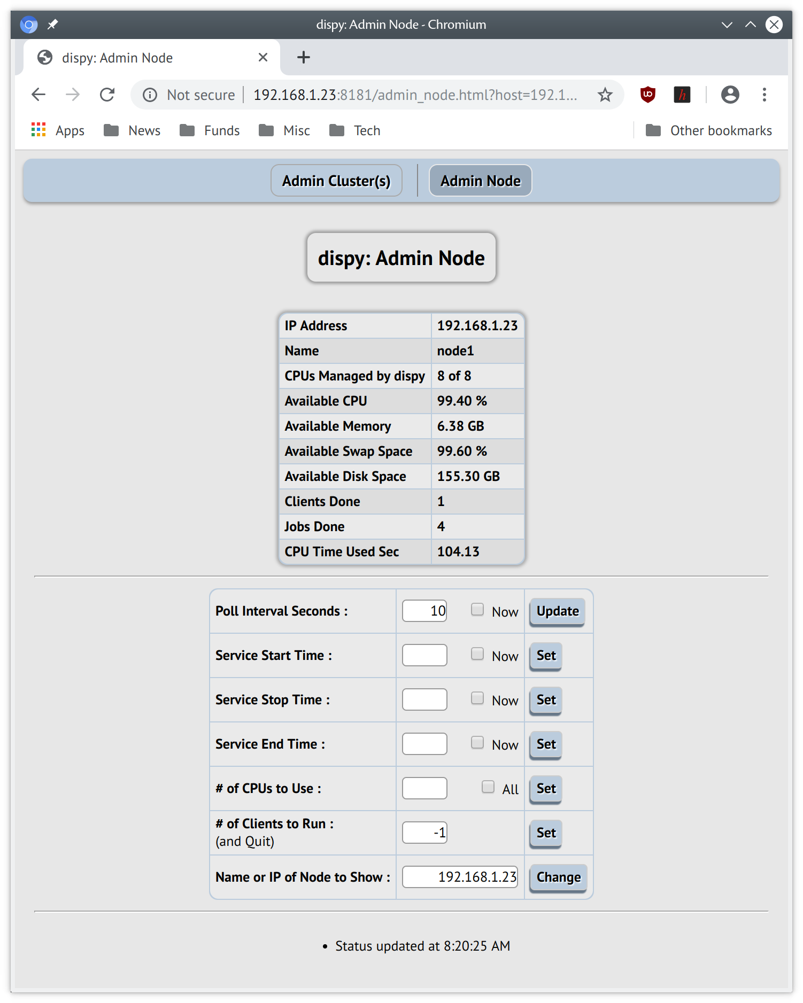Open the Apps grid shortcut
This screenshot has width=803, height=1003.
[58, 130]
